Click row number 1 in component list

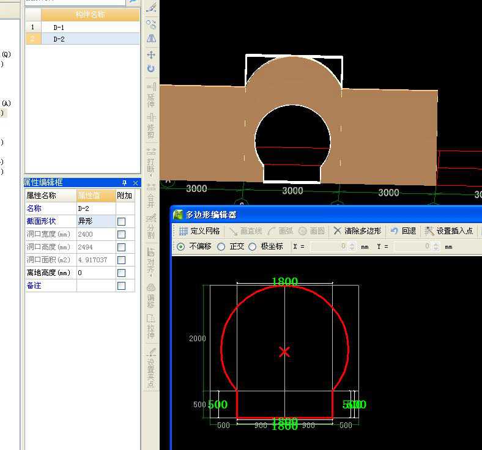(x=33, y=28)
